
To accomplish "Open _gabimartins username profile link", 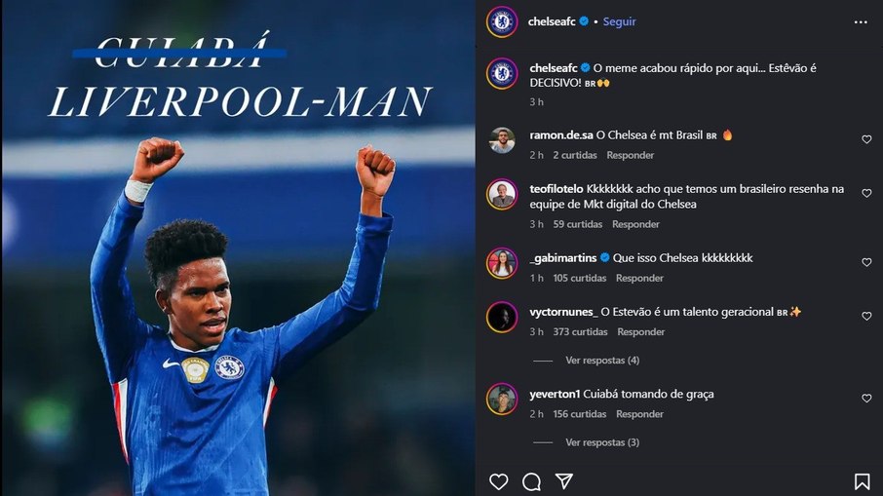I will pyautogui.click(x=561, y=258).
